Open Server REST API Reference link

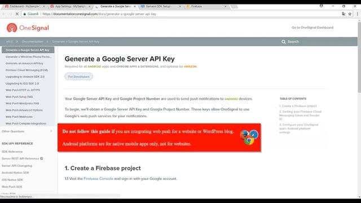point(20,158)
